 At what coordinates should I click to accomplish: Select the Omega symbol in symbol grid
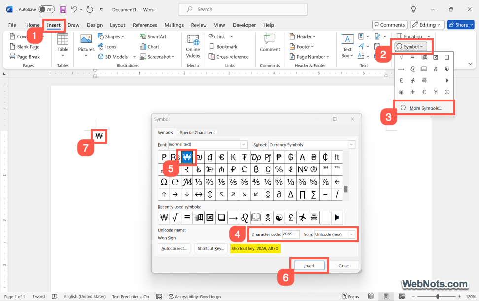[x=164, y=182]
